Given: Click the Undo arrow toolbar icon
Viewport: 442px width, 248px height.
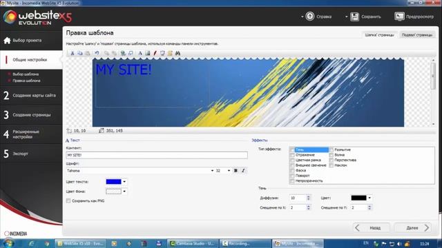Looking at the screenshot, I should [97, 53].
